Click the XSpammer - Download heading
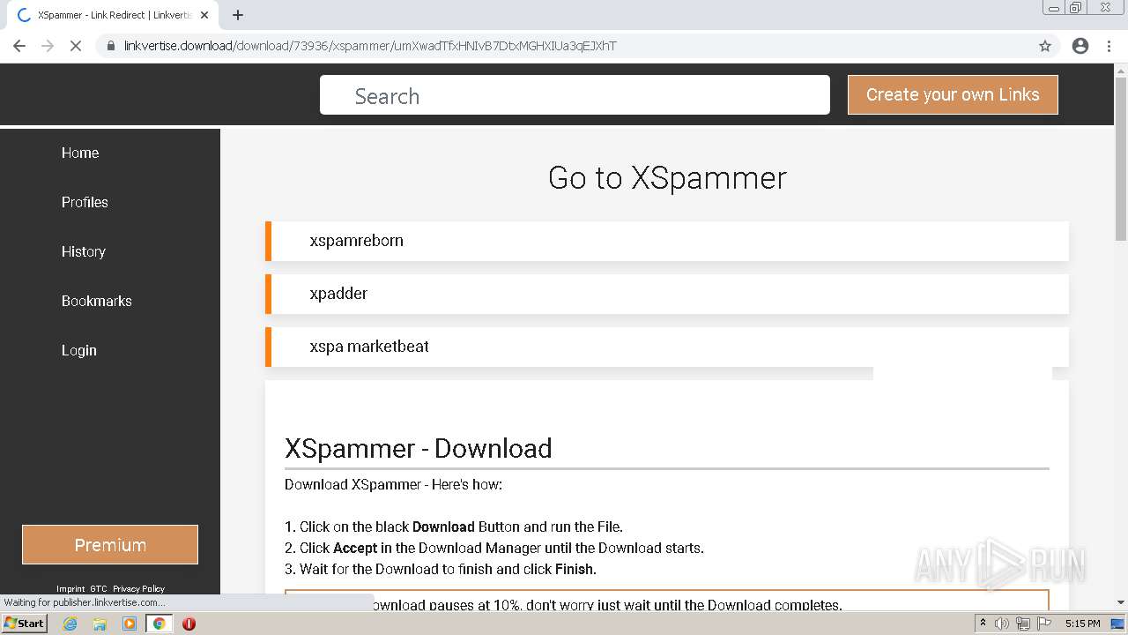Viewport: 1128px width, 635px height. pyautogui.click(x=419, y=448)
